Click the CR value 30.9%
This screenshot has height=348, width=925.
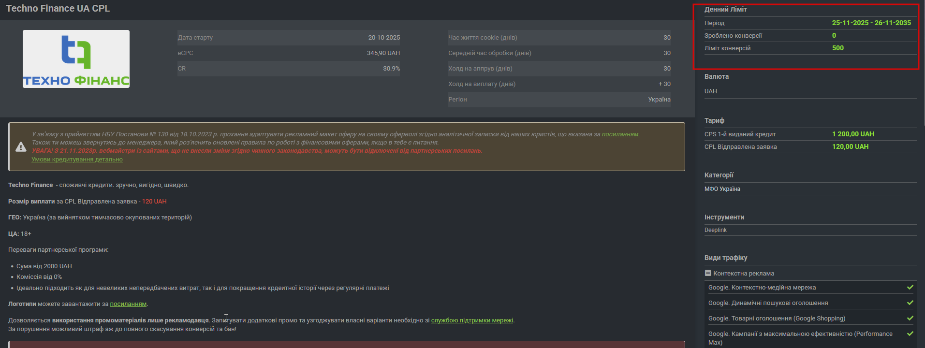[x=392, y=69]
